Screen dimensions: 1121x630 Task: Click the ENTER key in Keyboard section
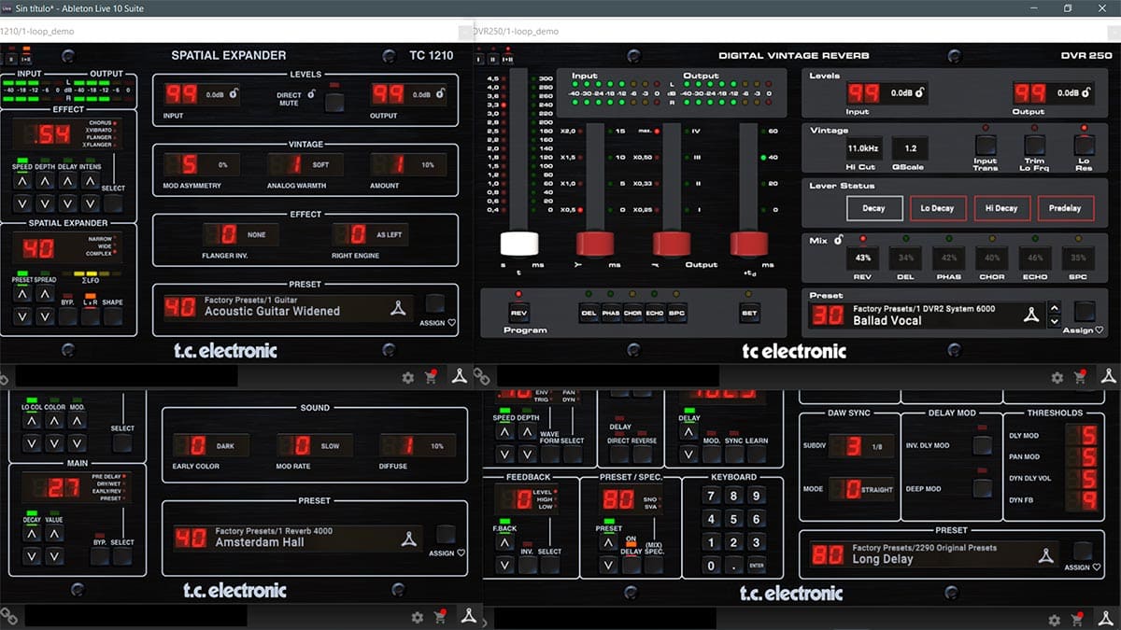[757, 566]
